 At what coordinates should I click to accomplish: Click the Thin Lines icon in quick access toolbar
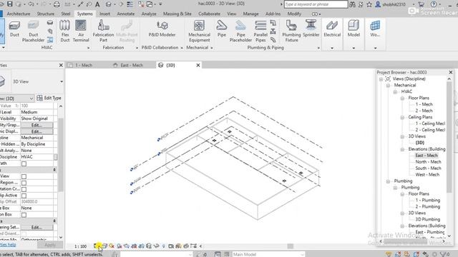[x=130, y=4]
